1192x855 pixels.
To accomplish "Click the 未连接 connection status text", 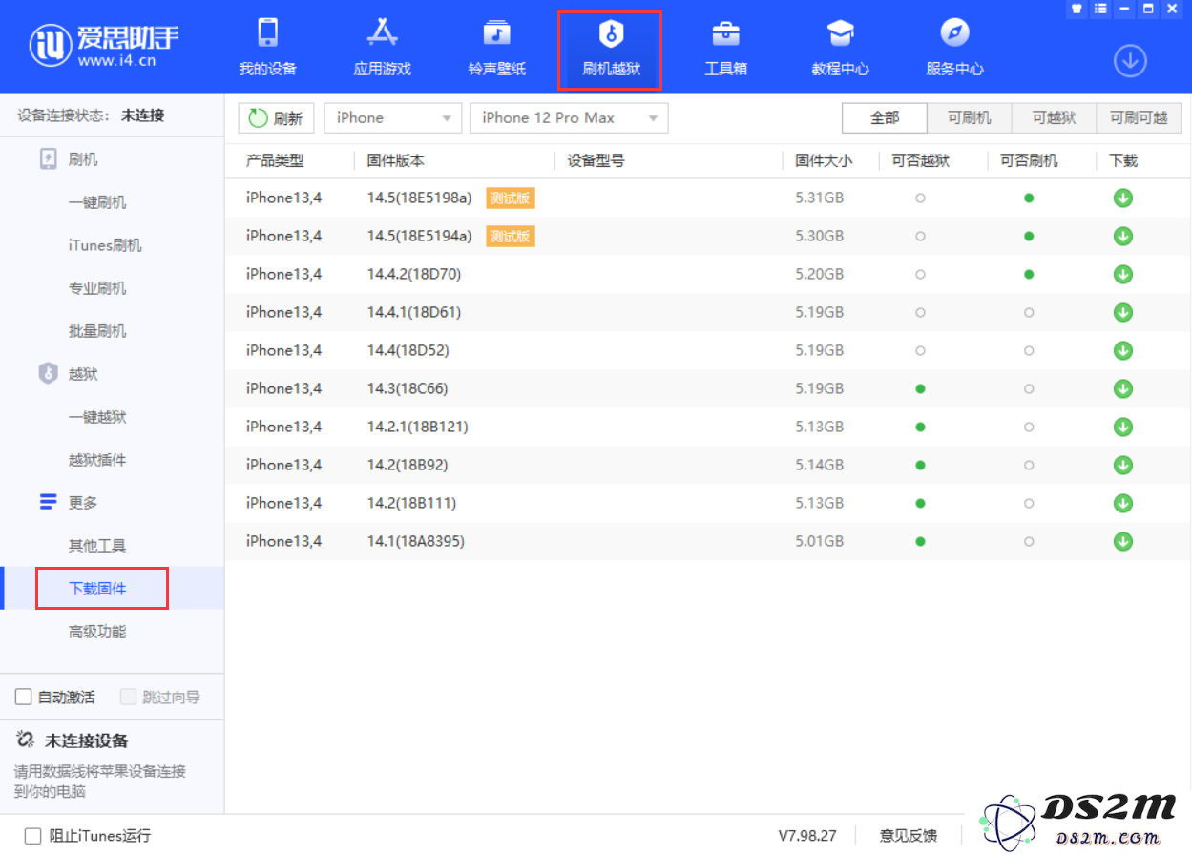I will point(142,115).
